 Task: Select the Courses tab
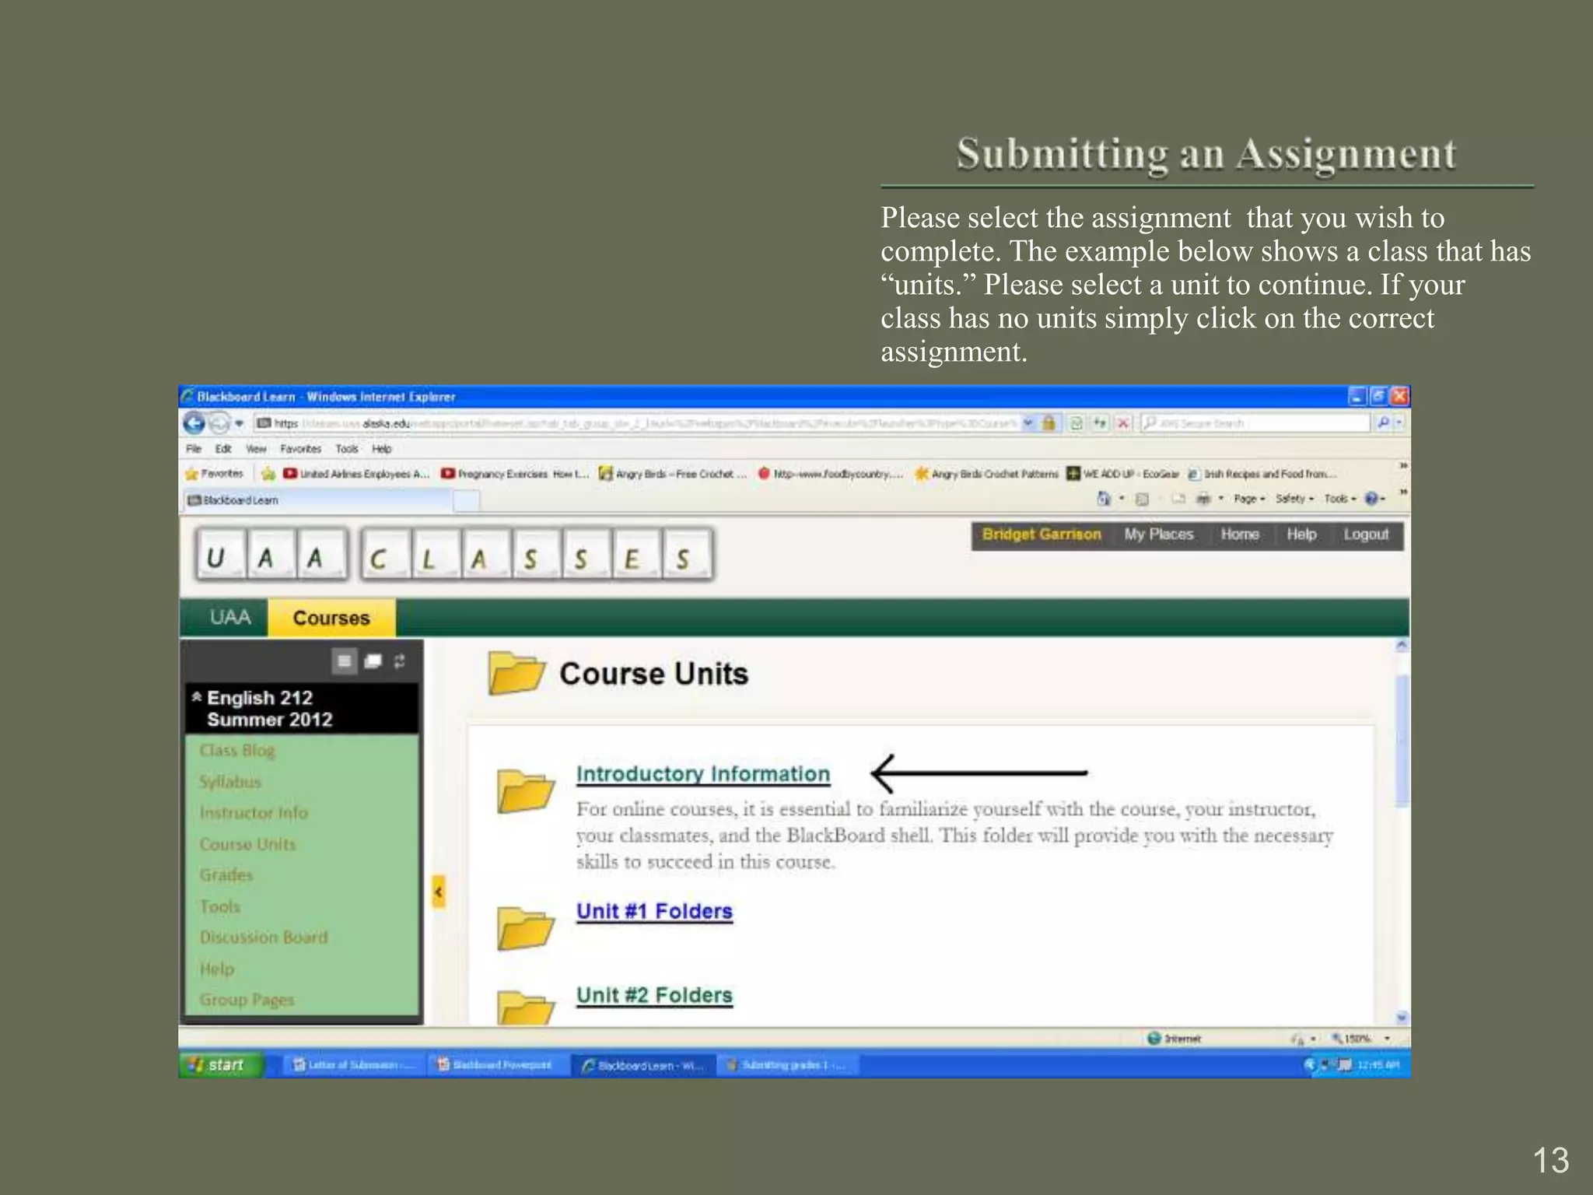[x=331, y=619]
